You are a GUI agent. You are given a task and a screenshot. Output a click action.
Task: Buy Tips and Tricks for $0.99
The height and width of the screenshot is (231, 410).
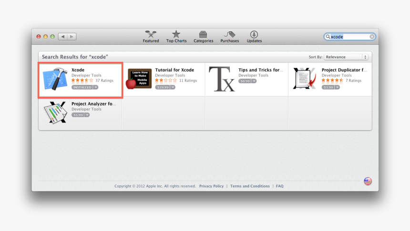pos(245,81)
